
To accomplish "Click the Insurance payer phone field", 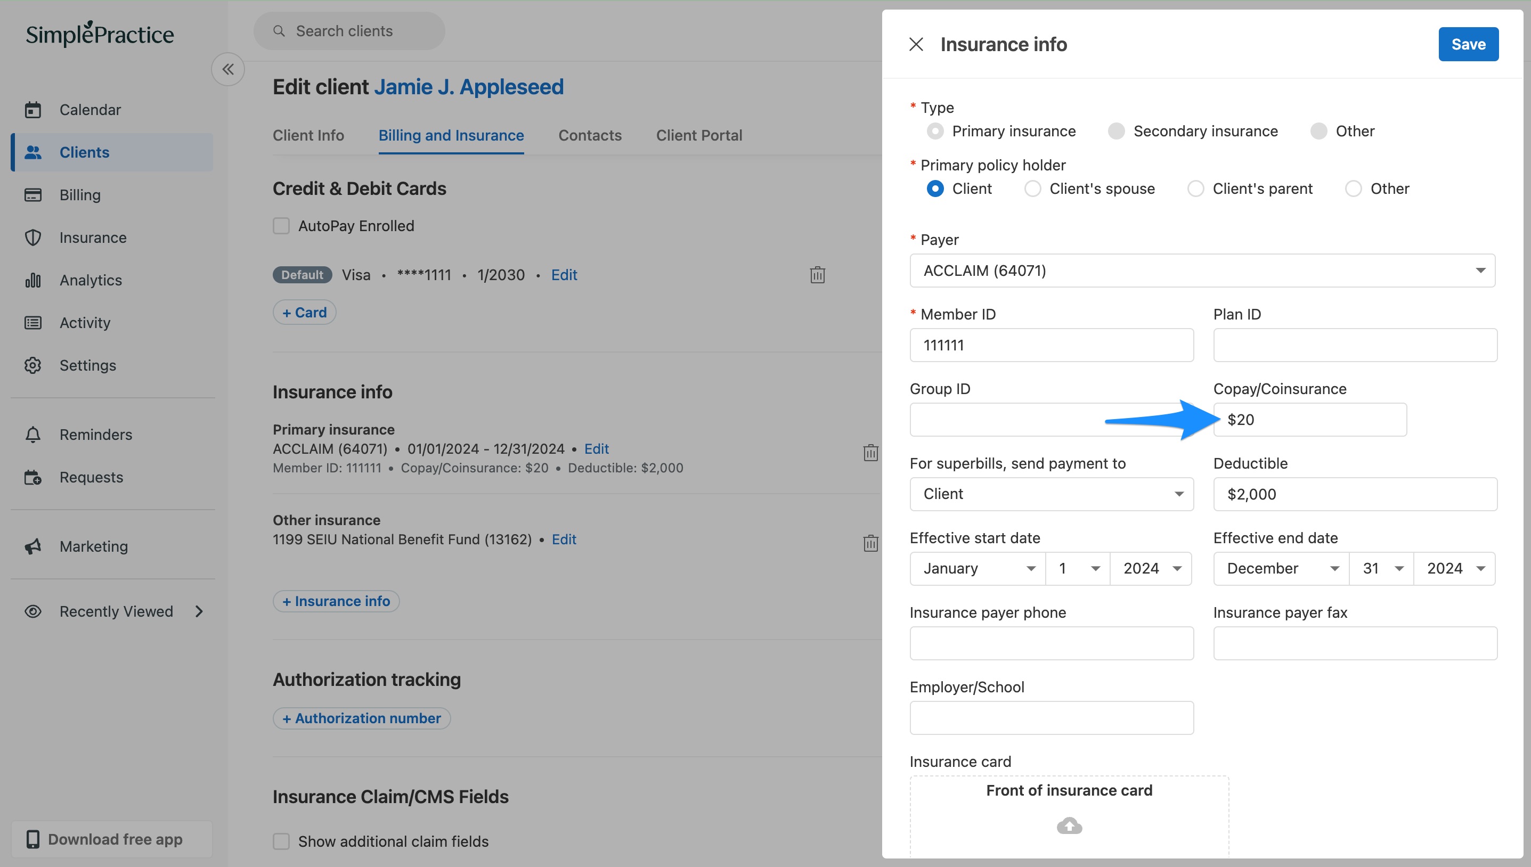I will point(1051,643).
